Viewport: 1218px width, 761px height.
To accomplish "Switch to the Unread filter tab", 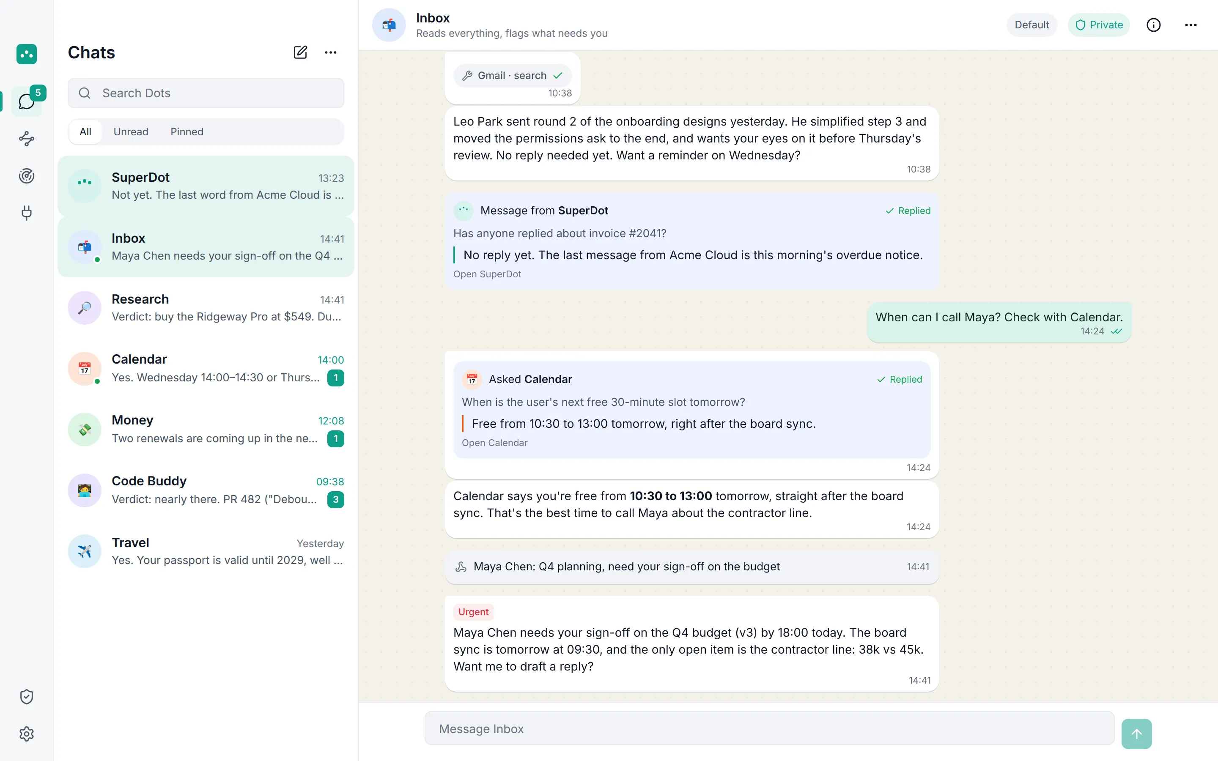I will coord(131,132).
